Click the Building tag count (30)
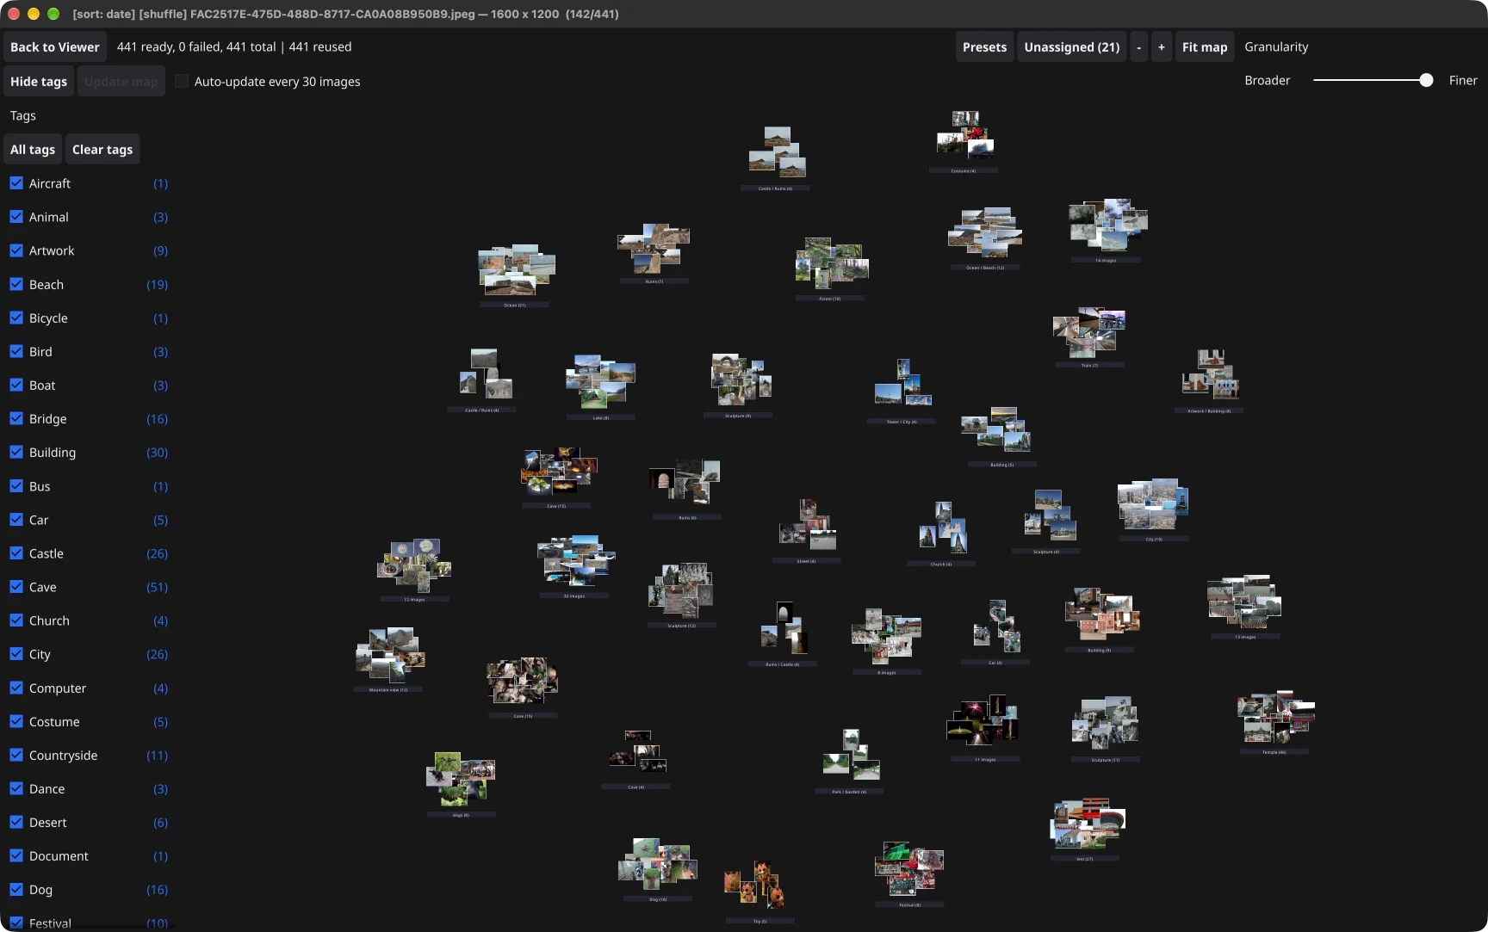Viewport: 1488px width, 932px height. click(x=157, y=453)
